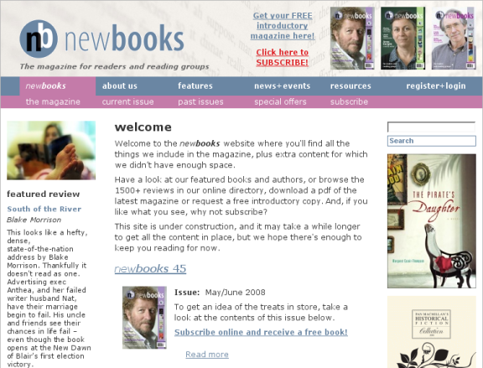Click the Search button
The image size is (483, 368).
point(432,141)
